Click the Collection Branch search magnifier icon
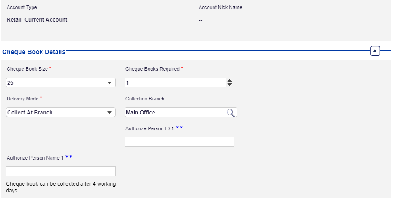395x210 pixels. tap(230, 113)
